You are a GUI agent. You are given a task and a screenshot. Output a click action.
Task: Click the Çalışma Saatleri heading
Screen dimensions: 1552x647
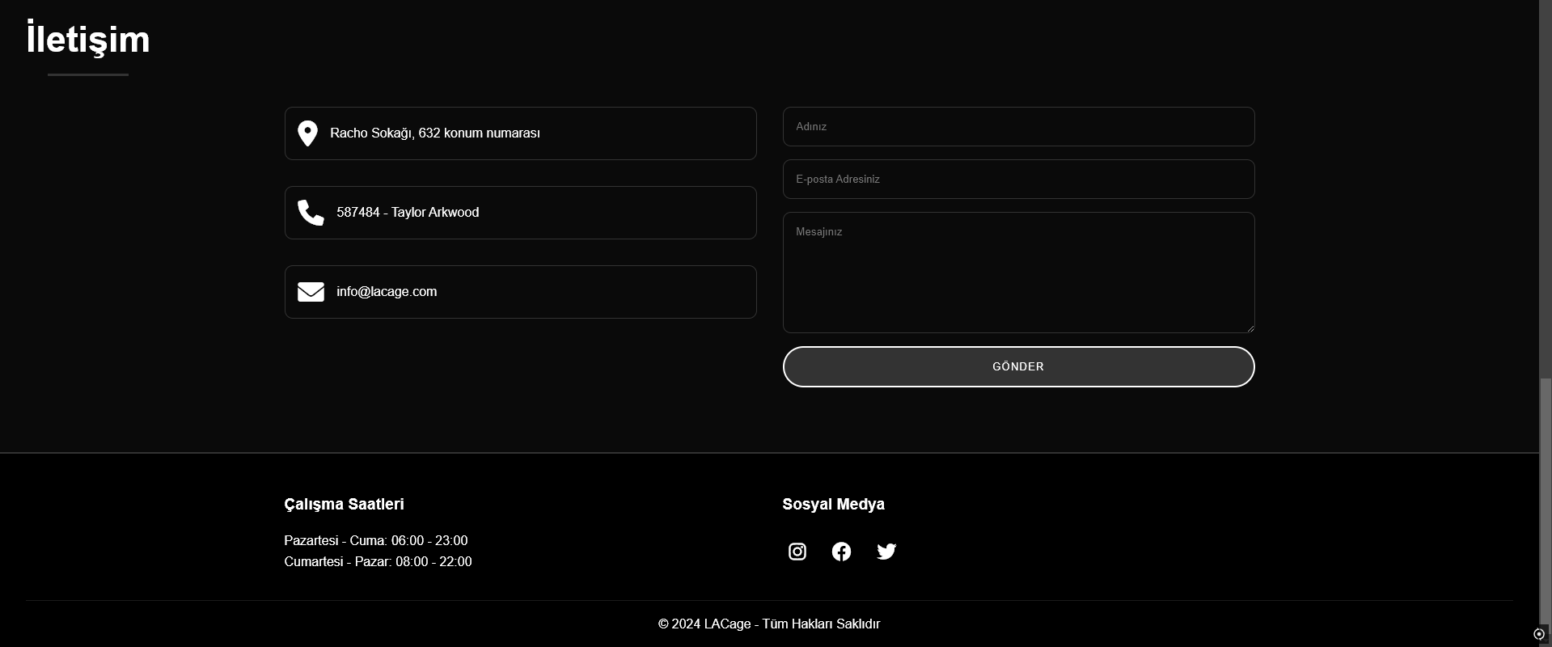coord(344,505)
